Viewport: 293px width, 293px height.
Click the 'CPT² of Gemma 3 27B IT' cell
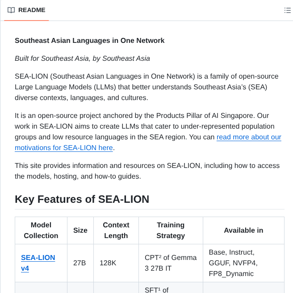click(171, 263)
